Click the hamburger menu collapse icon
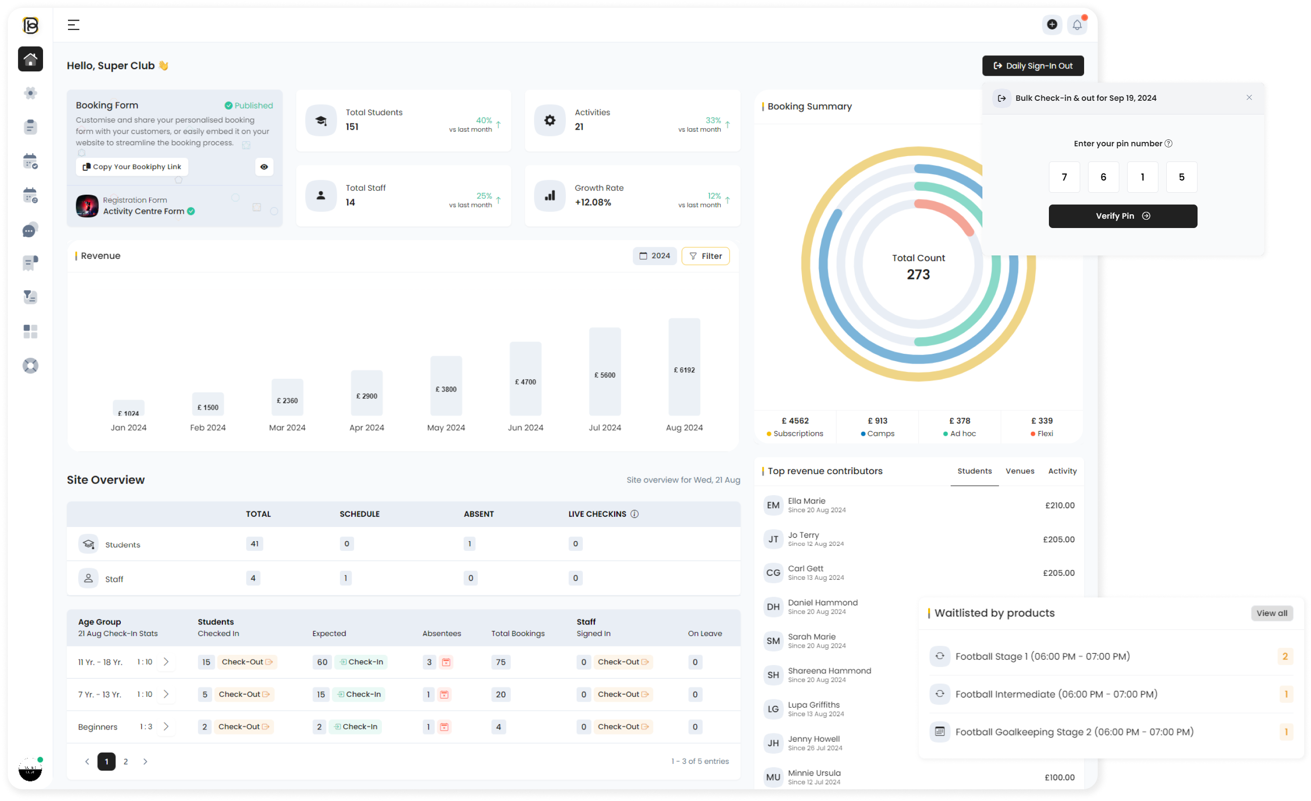Image resolution: width=1311 pixels, height=801 pixels. pos(73,25)
